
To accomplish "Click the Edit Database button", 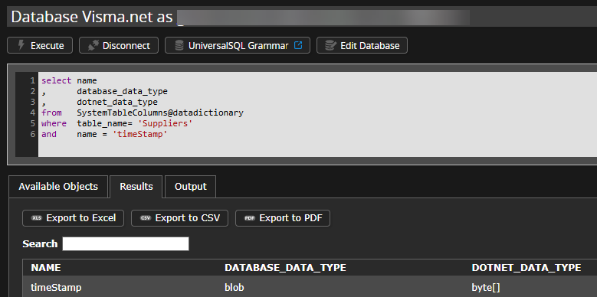I will [x=362, y=46].
